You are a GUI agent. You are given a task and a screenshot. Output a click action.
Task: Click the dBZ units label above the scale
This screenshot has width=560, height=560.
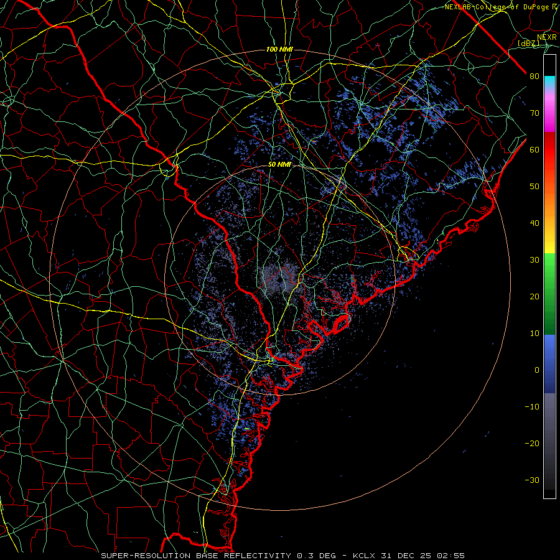528,44
